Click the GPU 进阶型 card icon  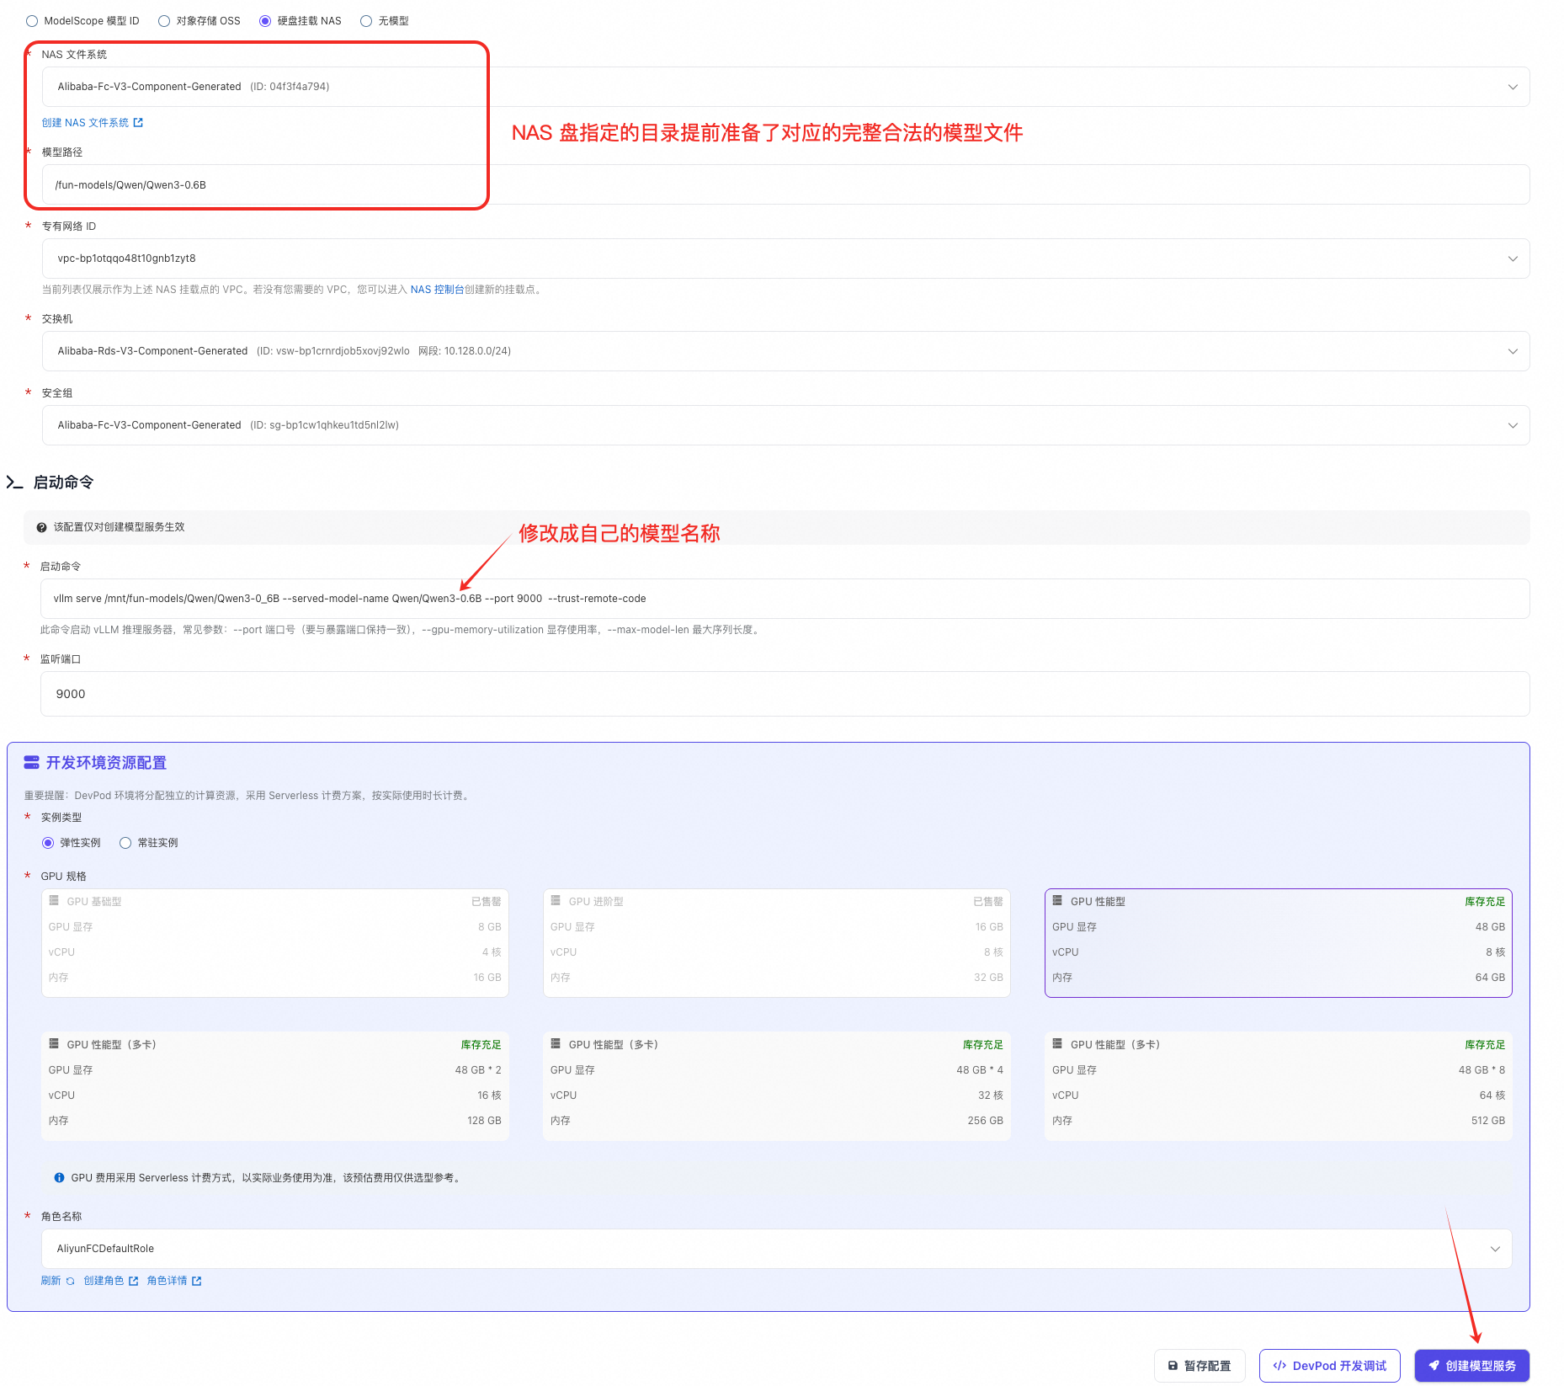[556, 901]
